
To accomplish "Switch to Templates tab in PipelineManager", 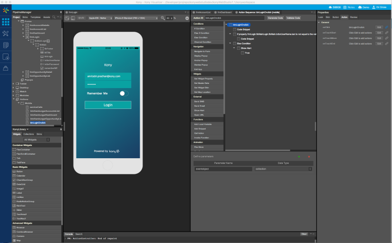I will tap(36, 17).
